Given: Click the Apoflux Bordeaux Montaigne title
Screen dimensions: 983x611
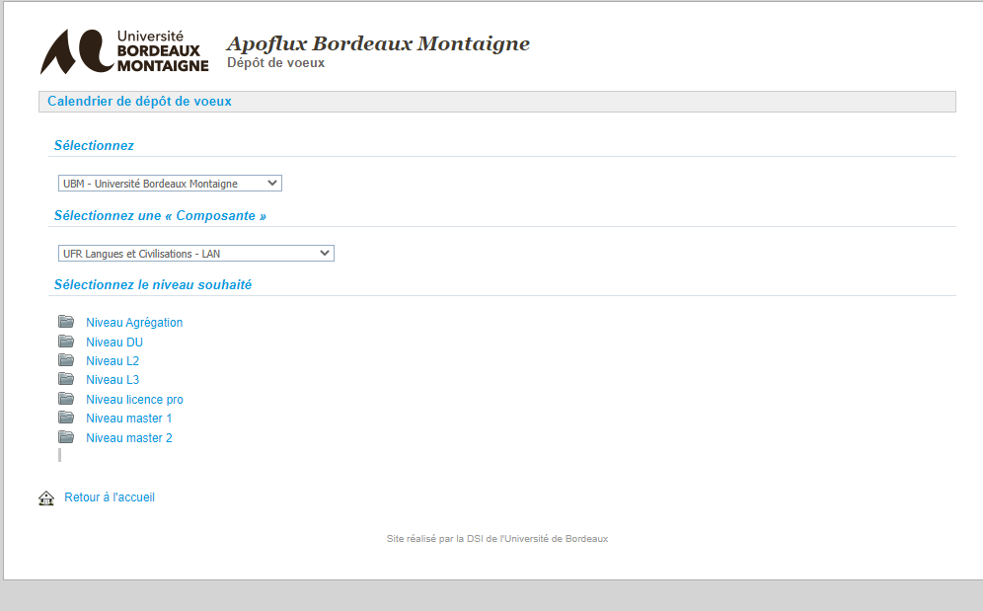Looking at the screenshot, I should [x=378, y=43].
